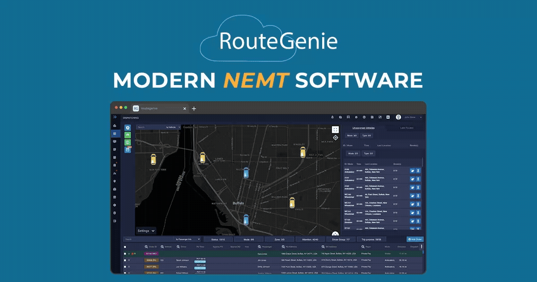Select the blue vehicle marker near Allentown

pos(246,172)
